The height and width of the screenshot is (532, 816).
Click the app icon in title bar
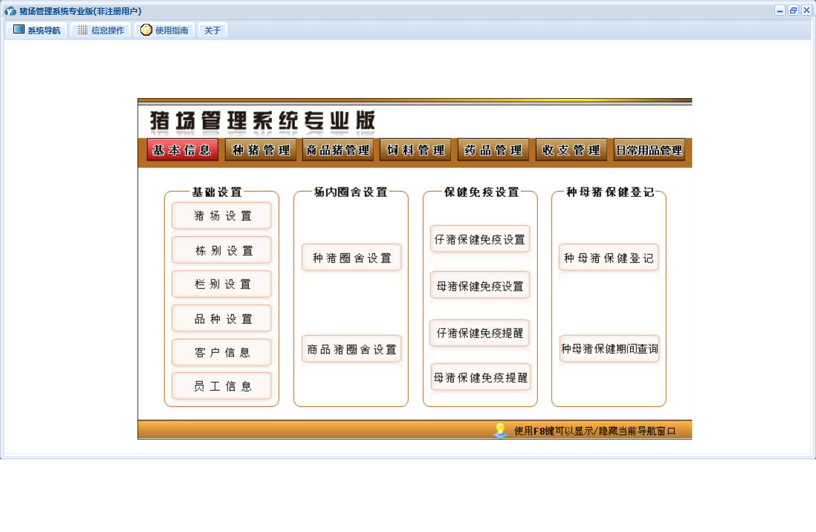coord(10,11)
